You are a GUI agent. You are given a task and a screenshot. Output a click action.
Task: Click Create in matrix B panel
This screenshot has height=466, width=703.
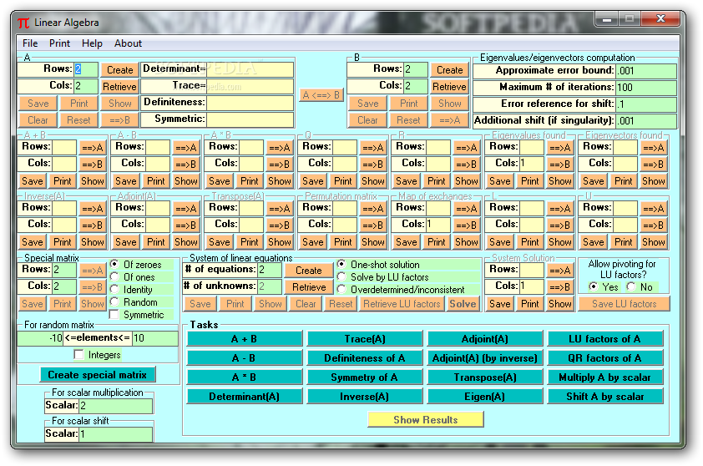pos(450,70)
